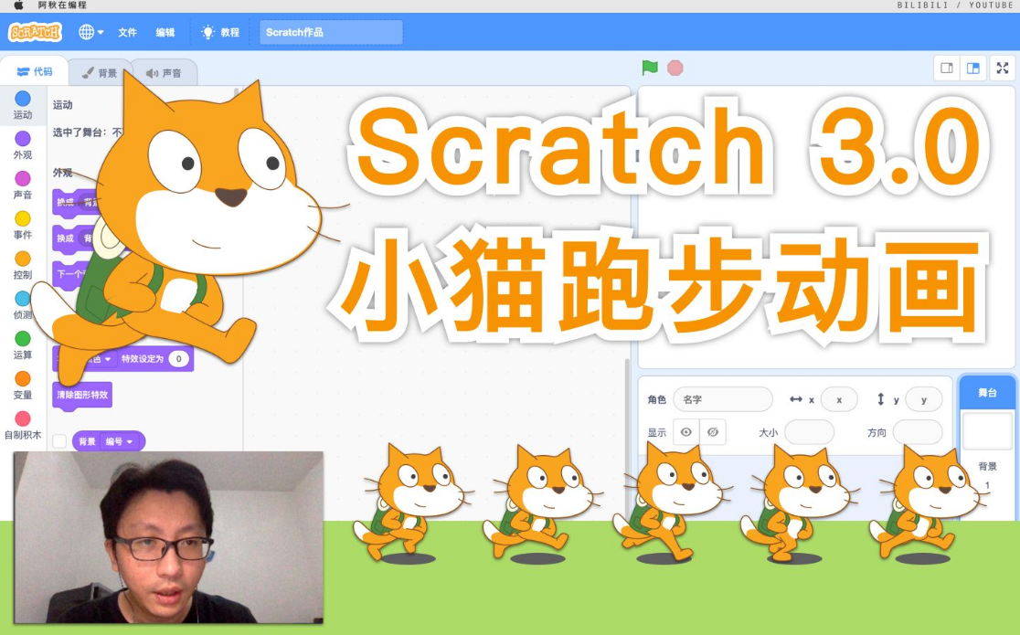Select the 舞台 stage panel

[987, 392]
